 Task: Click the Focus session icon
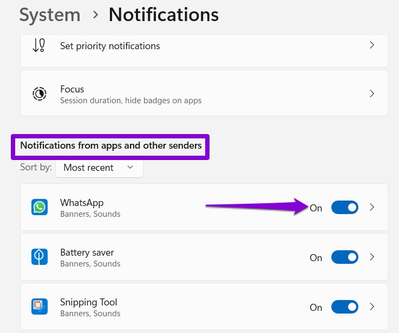[40, 94]
